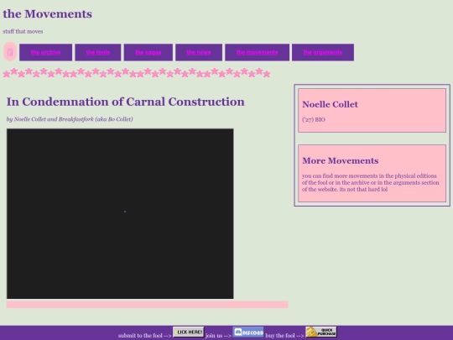Click the 'More Movements' heading
The image size is (453, 340).
[x=341, y=160]
